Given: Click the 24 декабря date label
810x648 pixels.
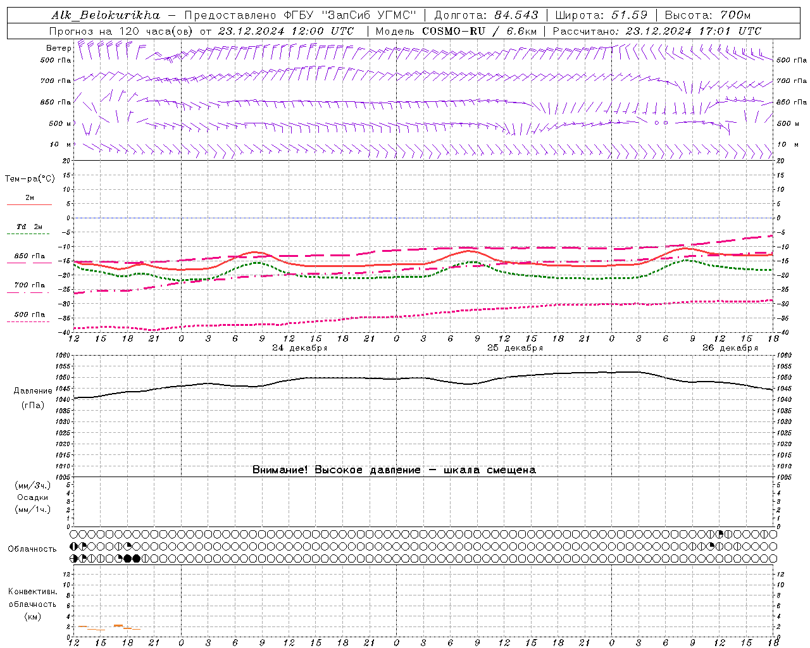Looking at the screenshot, I should [300, 348].
